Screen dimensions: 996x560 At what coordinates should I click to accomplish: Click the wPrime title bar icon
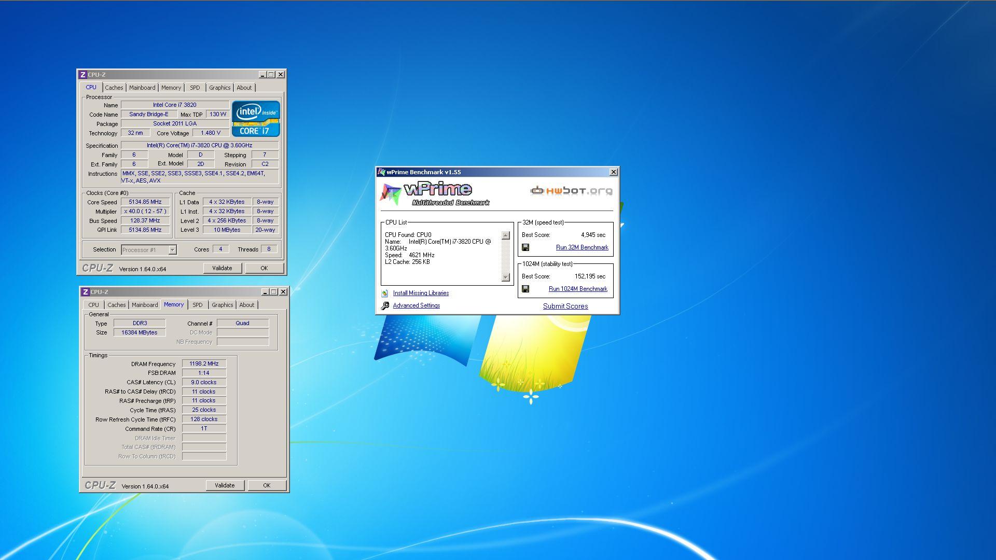(382, 172)
